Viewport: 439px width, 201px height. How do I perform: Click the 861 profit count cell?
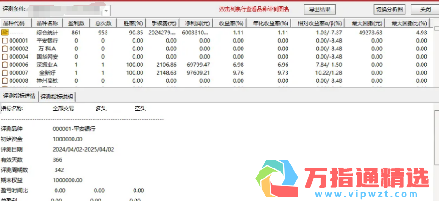point(76,33)
